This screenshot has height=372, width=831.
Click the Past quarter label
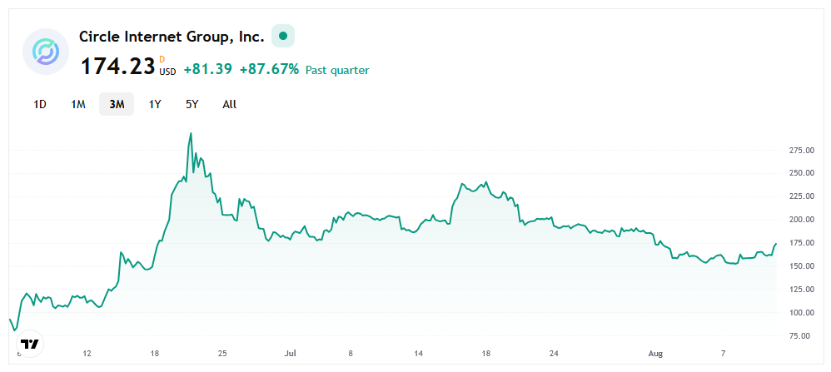point(337,71)
